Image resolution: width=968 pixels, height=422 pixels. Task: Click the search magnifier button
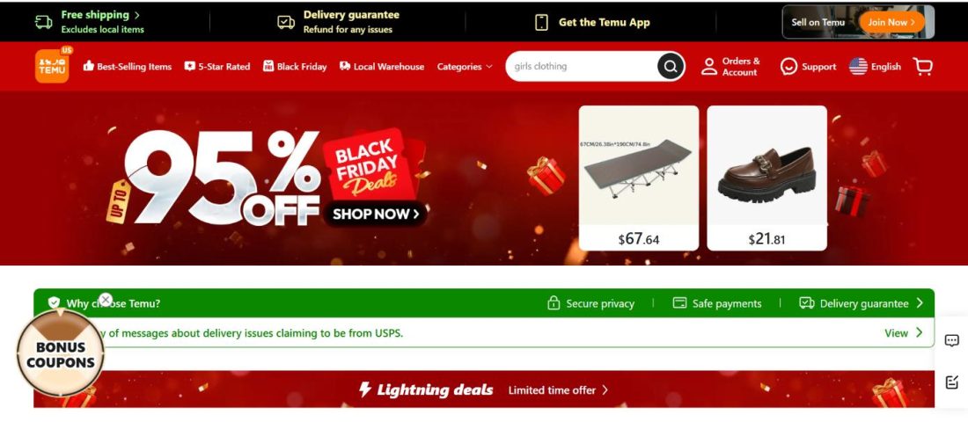pos(671,66)
